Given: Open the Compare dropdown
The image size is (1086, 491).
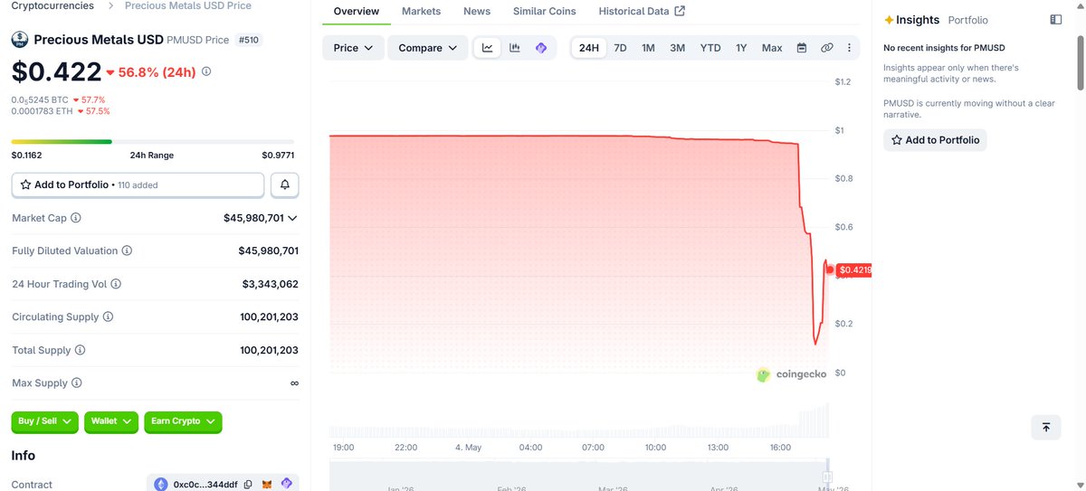Looking at the screenshot, I should pos(428,48).
